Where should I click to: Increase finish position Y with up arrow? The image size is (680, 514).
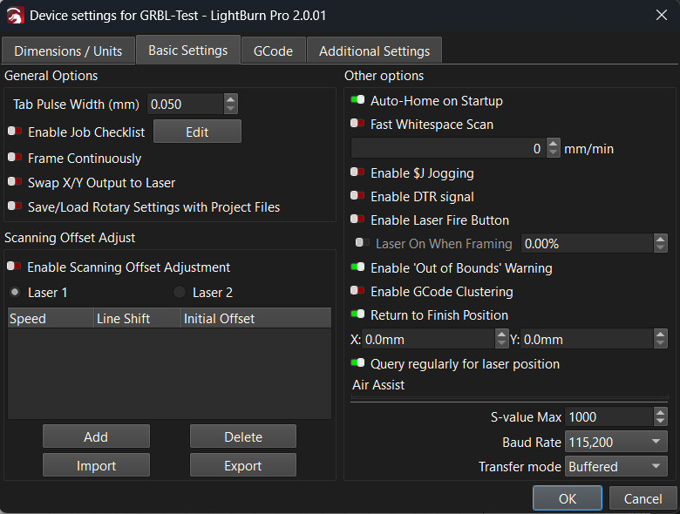click(661, 335)
